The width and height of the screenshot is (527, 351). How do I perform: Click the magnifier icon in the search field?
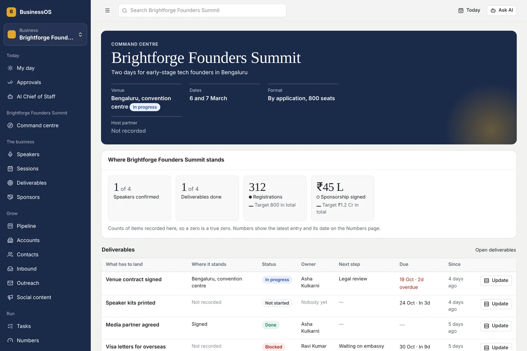tap(124, 11)
